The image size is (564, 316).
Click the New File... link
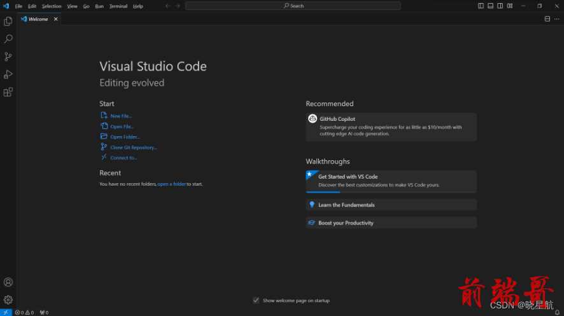coord(121,116)
